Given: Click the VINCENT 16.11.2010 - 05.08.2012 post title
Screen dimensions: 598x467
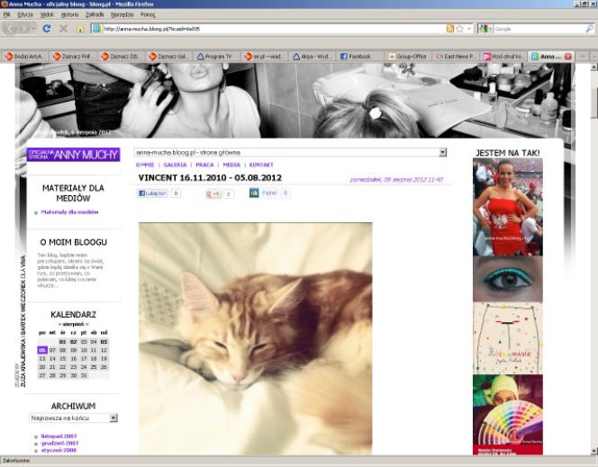Looking at the screenshot, I should click(210, 178).
